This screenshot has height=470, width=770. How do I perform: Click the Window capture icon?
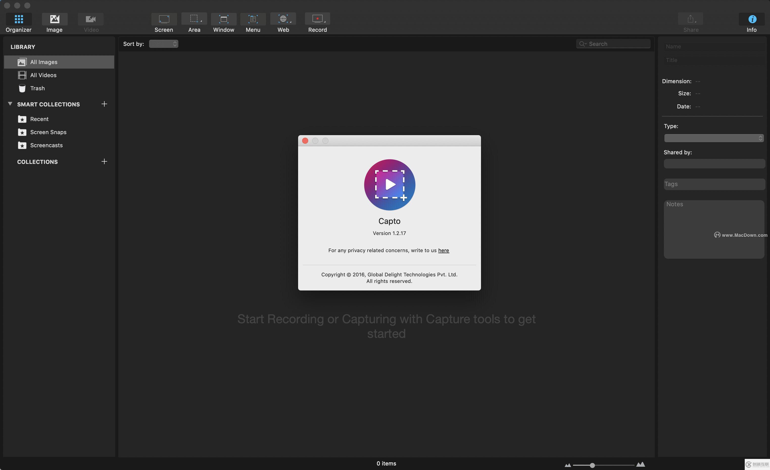(223, 19)
